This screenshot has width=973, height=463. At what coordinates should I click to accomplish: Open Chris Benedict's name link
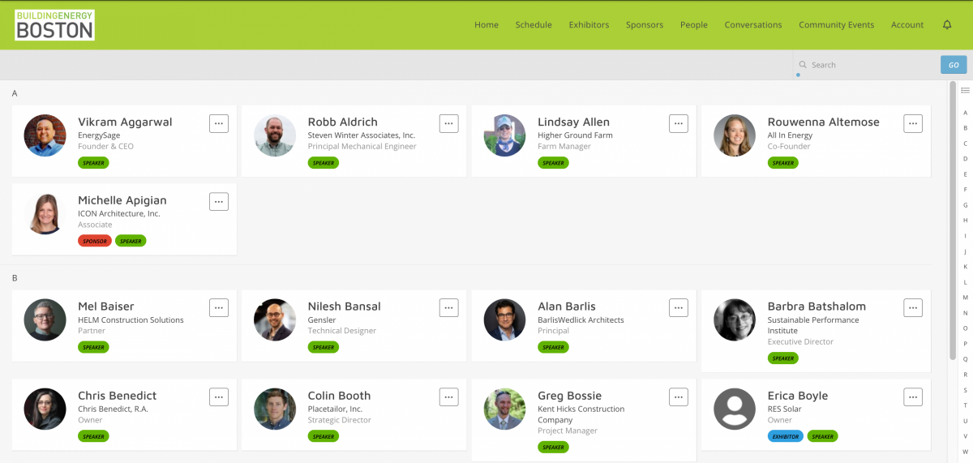[x=117, y=396]
